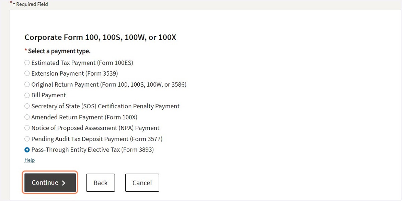Click the heading 'Corporate Form 100, 100S, 100W, or 100X'
402x201 pixels.
[x=100, y=37]
